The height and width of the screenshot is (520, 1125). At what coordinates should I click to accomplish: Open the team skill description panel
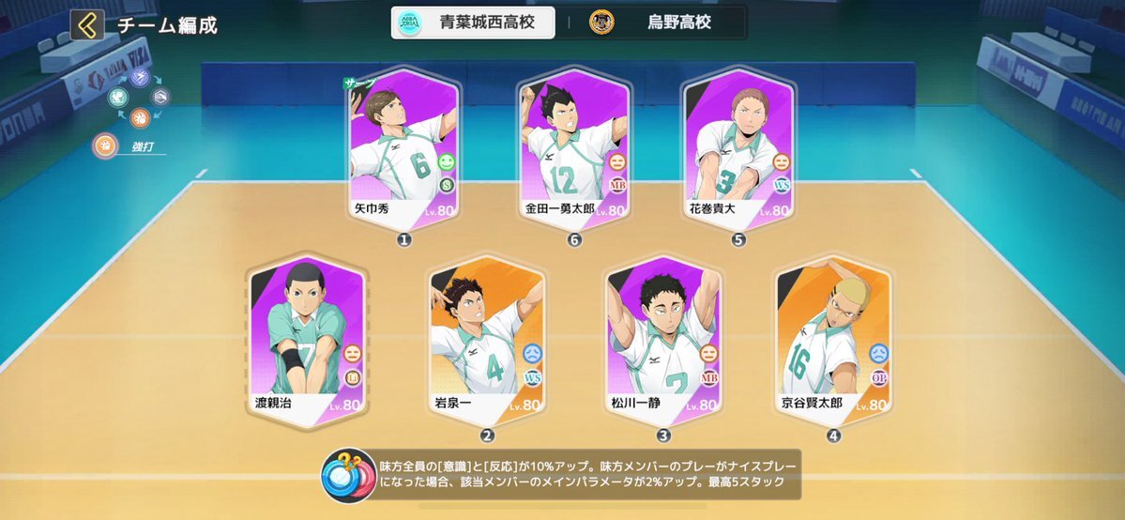click(x=560, y=475)
